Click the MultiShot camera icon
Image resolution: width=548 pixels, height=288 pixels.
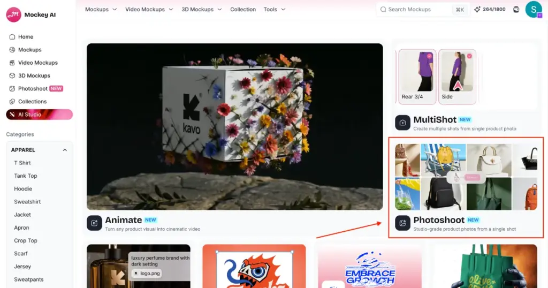[402, 123]
